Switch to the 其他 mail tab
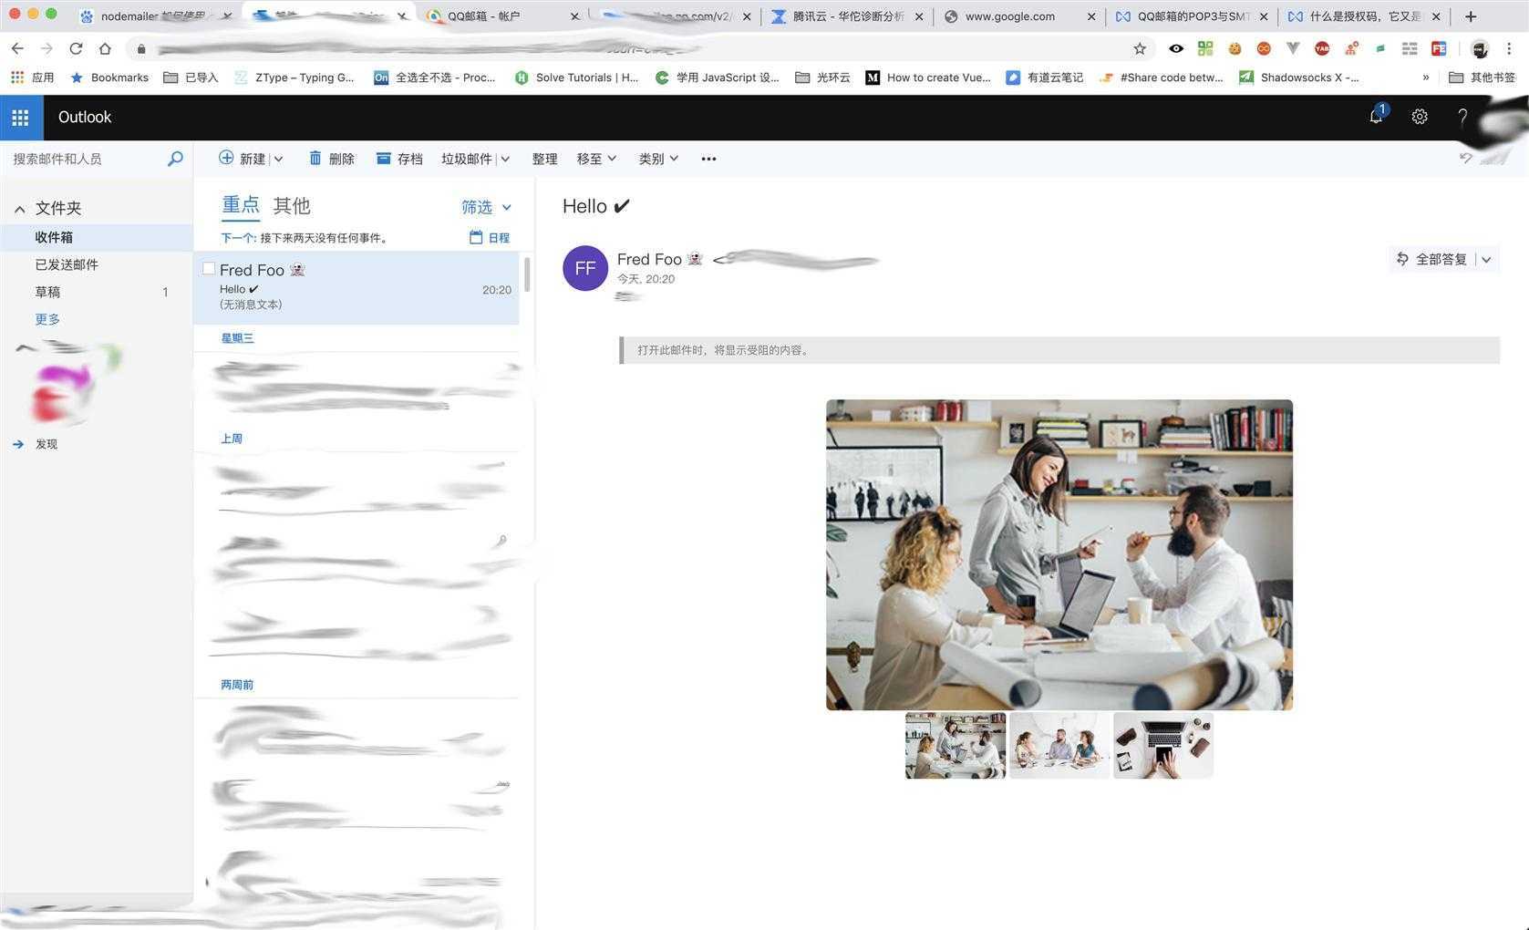The image size is (1529, 930). (291, 205)
